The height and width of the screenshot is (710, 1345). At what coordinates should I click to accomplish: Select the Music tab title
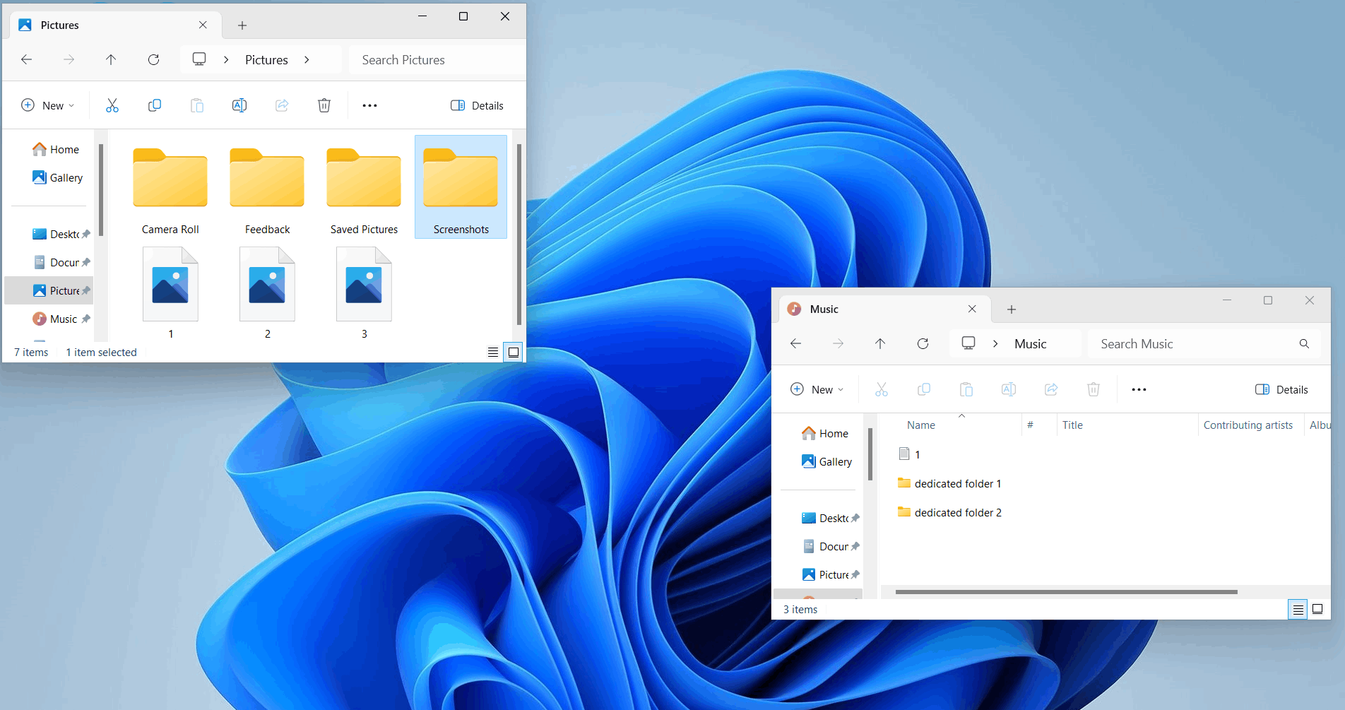click(824, 309)
